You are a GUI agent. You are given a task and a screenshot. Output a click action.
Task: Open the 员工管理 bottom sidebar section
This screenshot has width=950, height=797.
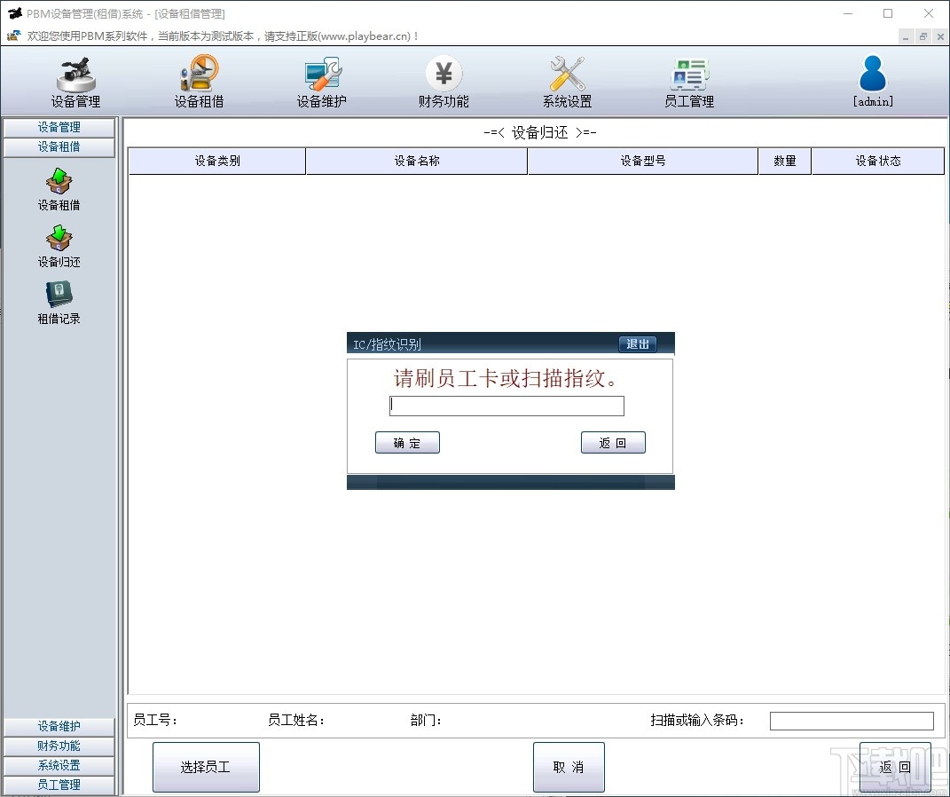pyautogui.click(x=59, y=784)
